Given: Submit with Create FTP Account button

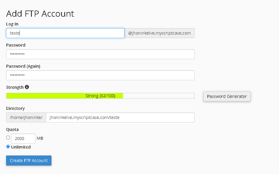Looking at the screenshot, I should 29,161.
